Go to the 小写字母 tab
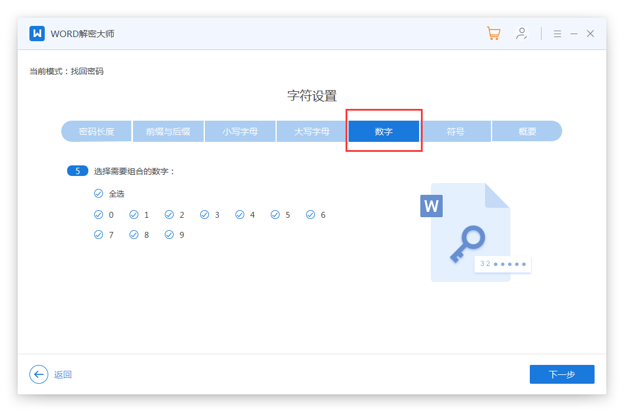This screenshot has height=412, width=624. 240,131
